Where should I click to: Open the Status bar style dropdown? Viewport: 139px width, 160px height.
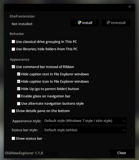point(85,130)
